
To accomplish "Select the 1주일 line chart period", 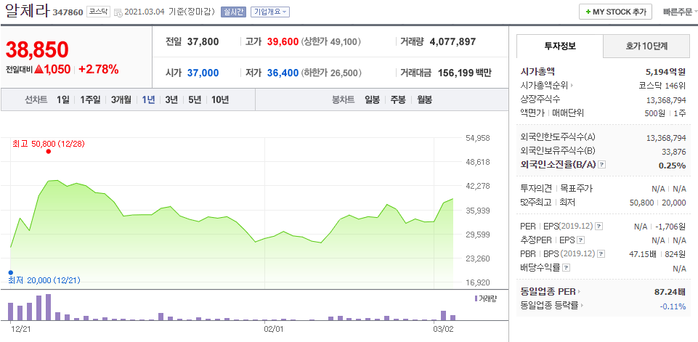I will [90, 99].
